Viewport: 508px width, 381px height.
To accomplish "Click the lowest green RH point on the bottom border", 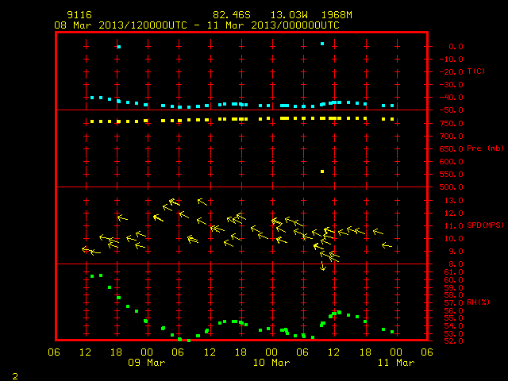I will coord(189,341).
